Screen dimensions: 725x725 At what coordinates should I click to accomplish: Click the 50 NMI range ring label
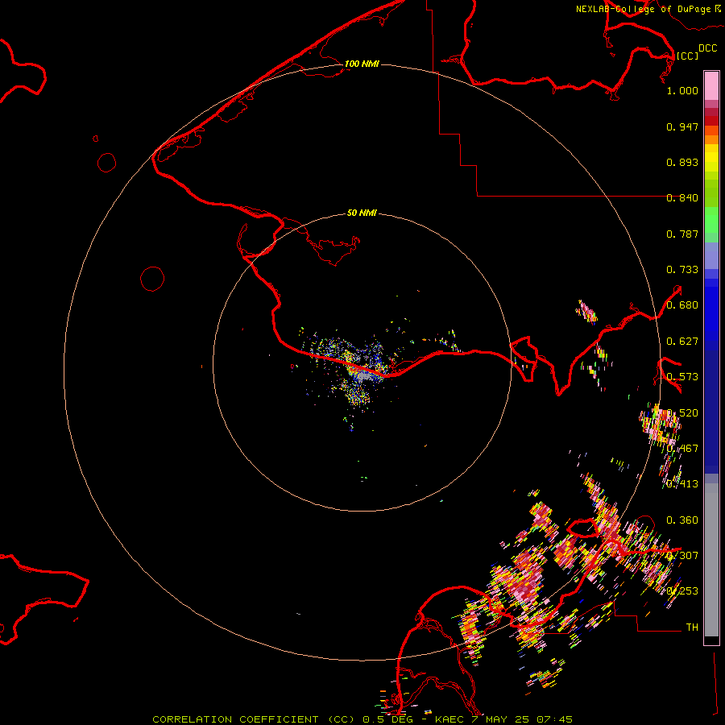pyautogui.click(x=362, y=213)
